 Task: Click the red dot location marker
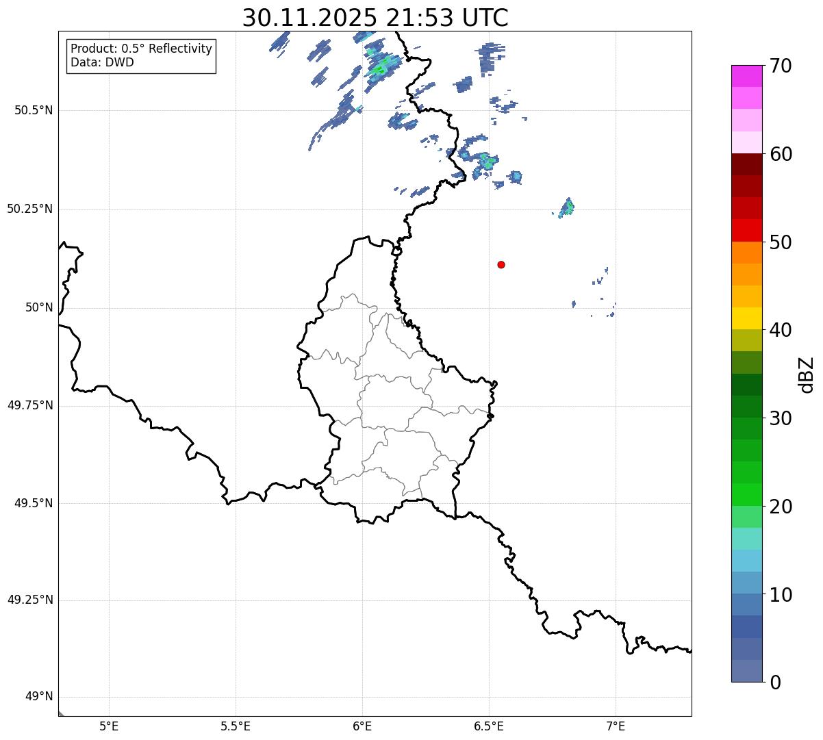(501, 265)
